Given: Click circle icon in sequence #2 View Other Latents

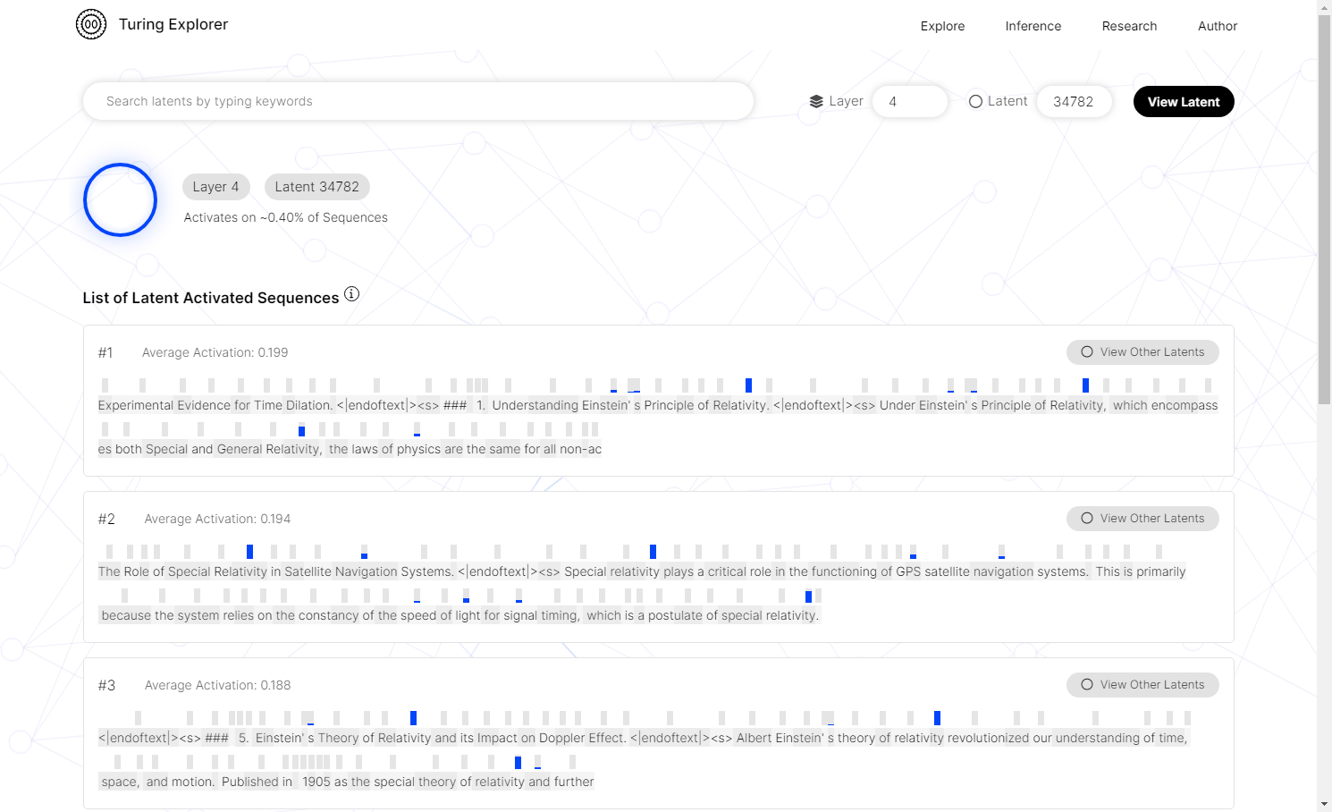Looking at the screenshot, I should point(1087,519).
